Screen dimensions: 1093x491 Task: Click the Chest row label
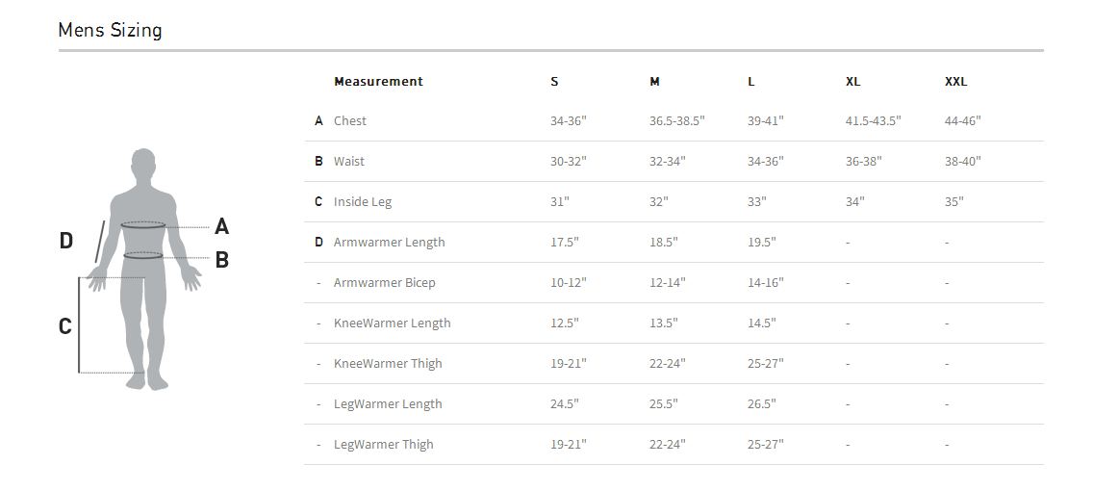click(349, 121)
